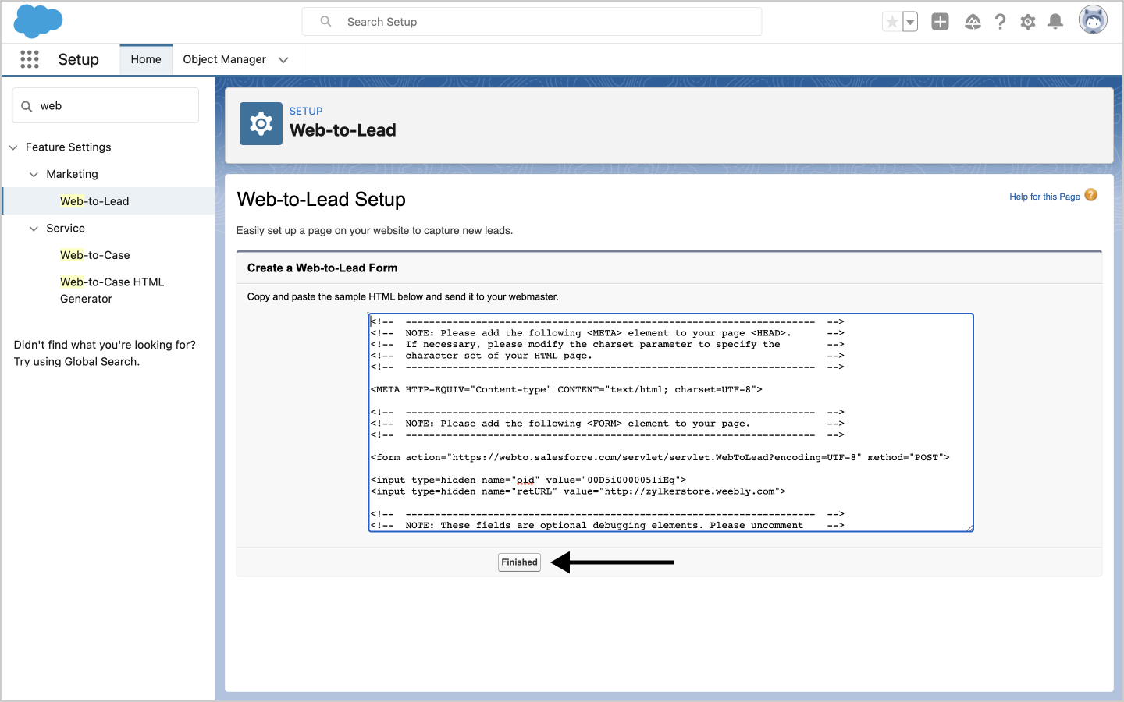Screen dimensions: 1124x702
Task: Collapse the Service tree node
Action: 34,229
